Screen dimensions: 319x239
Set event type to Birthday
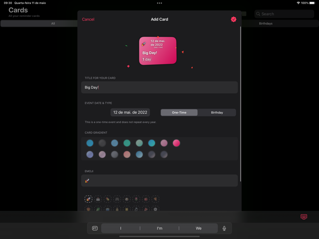(217, 112)
